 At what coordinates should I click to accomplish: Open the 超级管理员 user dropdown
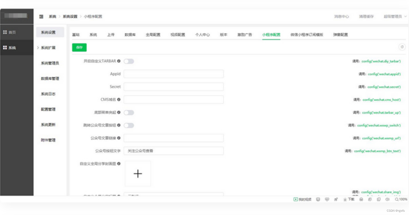click(x=395, y=17)
